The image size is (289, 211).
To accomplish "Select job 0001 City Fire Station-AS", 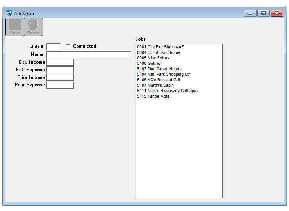I will 161,47.
